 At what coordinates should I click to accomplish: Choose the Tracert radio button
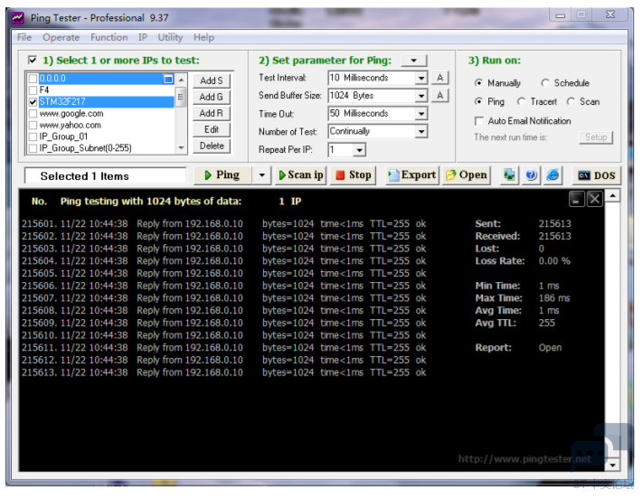522,102
